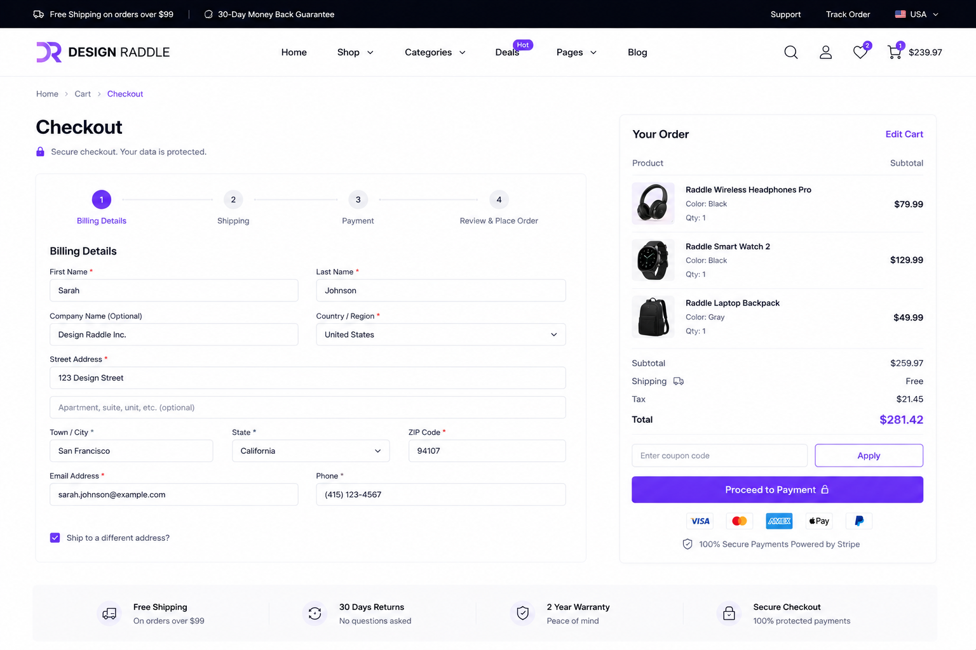The image size is (976, 650).
Task: Open the Country / Region dropdown
Action: [x=441, y=335]
